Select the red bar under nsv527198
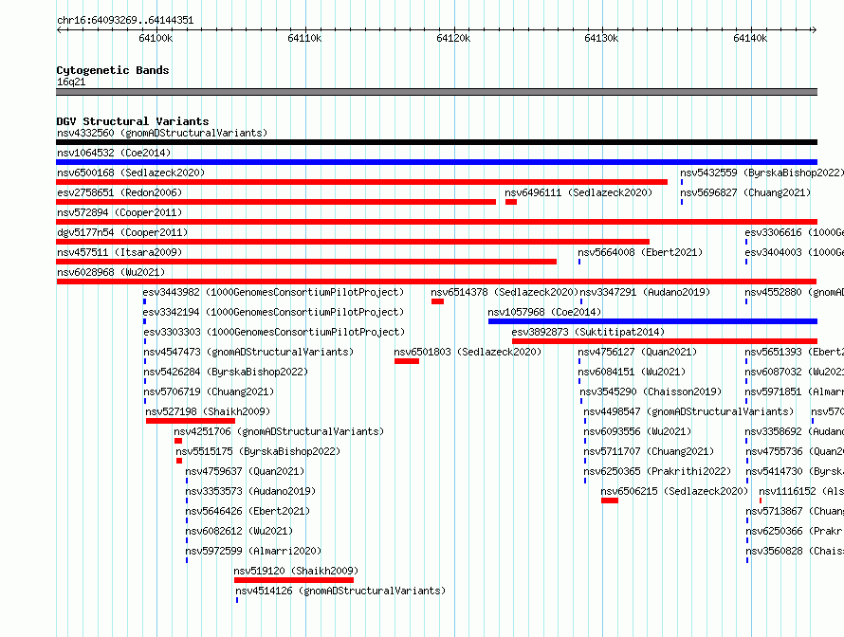Image resolution: width=844 pixels, height=637 pixels. tap(191, 421)
